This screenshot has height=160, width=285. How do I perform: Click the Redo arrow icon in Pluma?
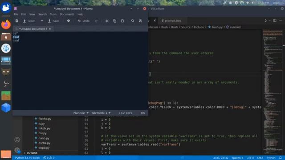click(x=96, y=21)
